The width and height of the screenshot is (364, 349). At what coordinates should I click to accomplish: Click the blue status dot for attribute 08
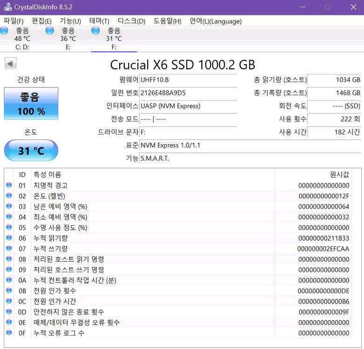click(9, 259)
